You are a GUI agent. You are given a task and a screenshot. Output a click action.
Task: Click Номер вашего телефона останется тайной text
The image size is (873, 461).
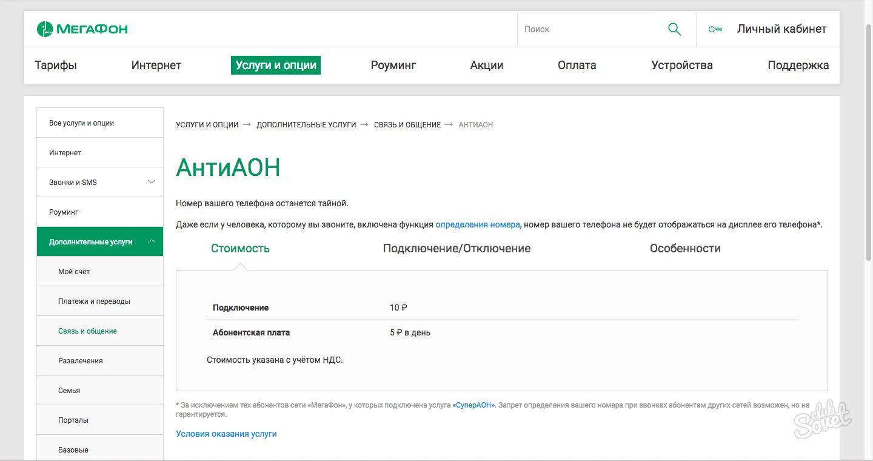(x=262, y=203)
